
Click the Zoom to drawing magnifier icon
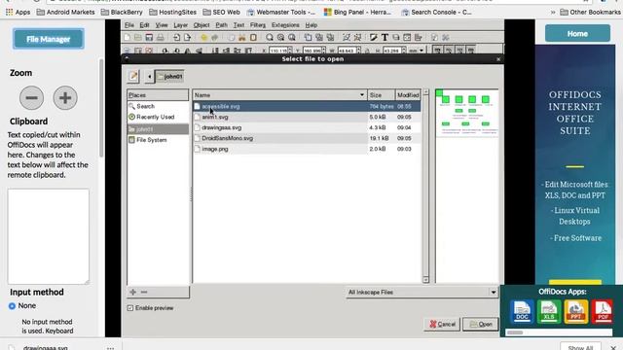[x=281, y=37]
